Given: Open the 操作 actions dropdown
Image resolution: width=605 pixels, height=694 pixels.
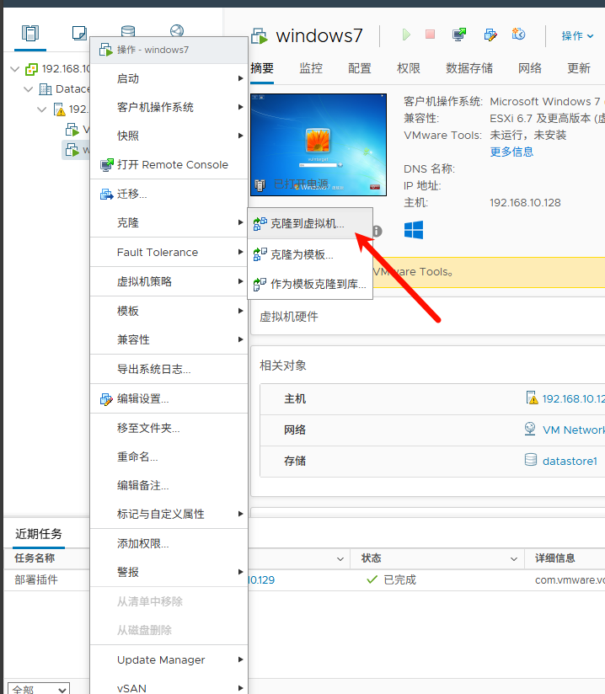Looking at the screenshot, I should pos(577,35).
